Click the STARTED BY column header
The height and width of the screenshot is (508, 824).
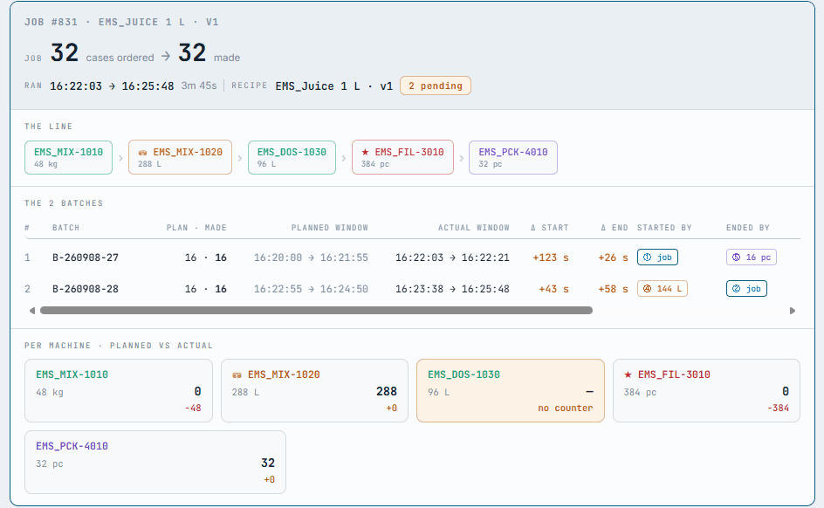tap(664, 228)
